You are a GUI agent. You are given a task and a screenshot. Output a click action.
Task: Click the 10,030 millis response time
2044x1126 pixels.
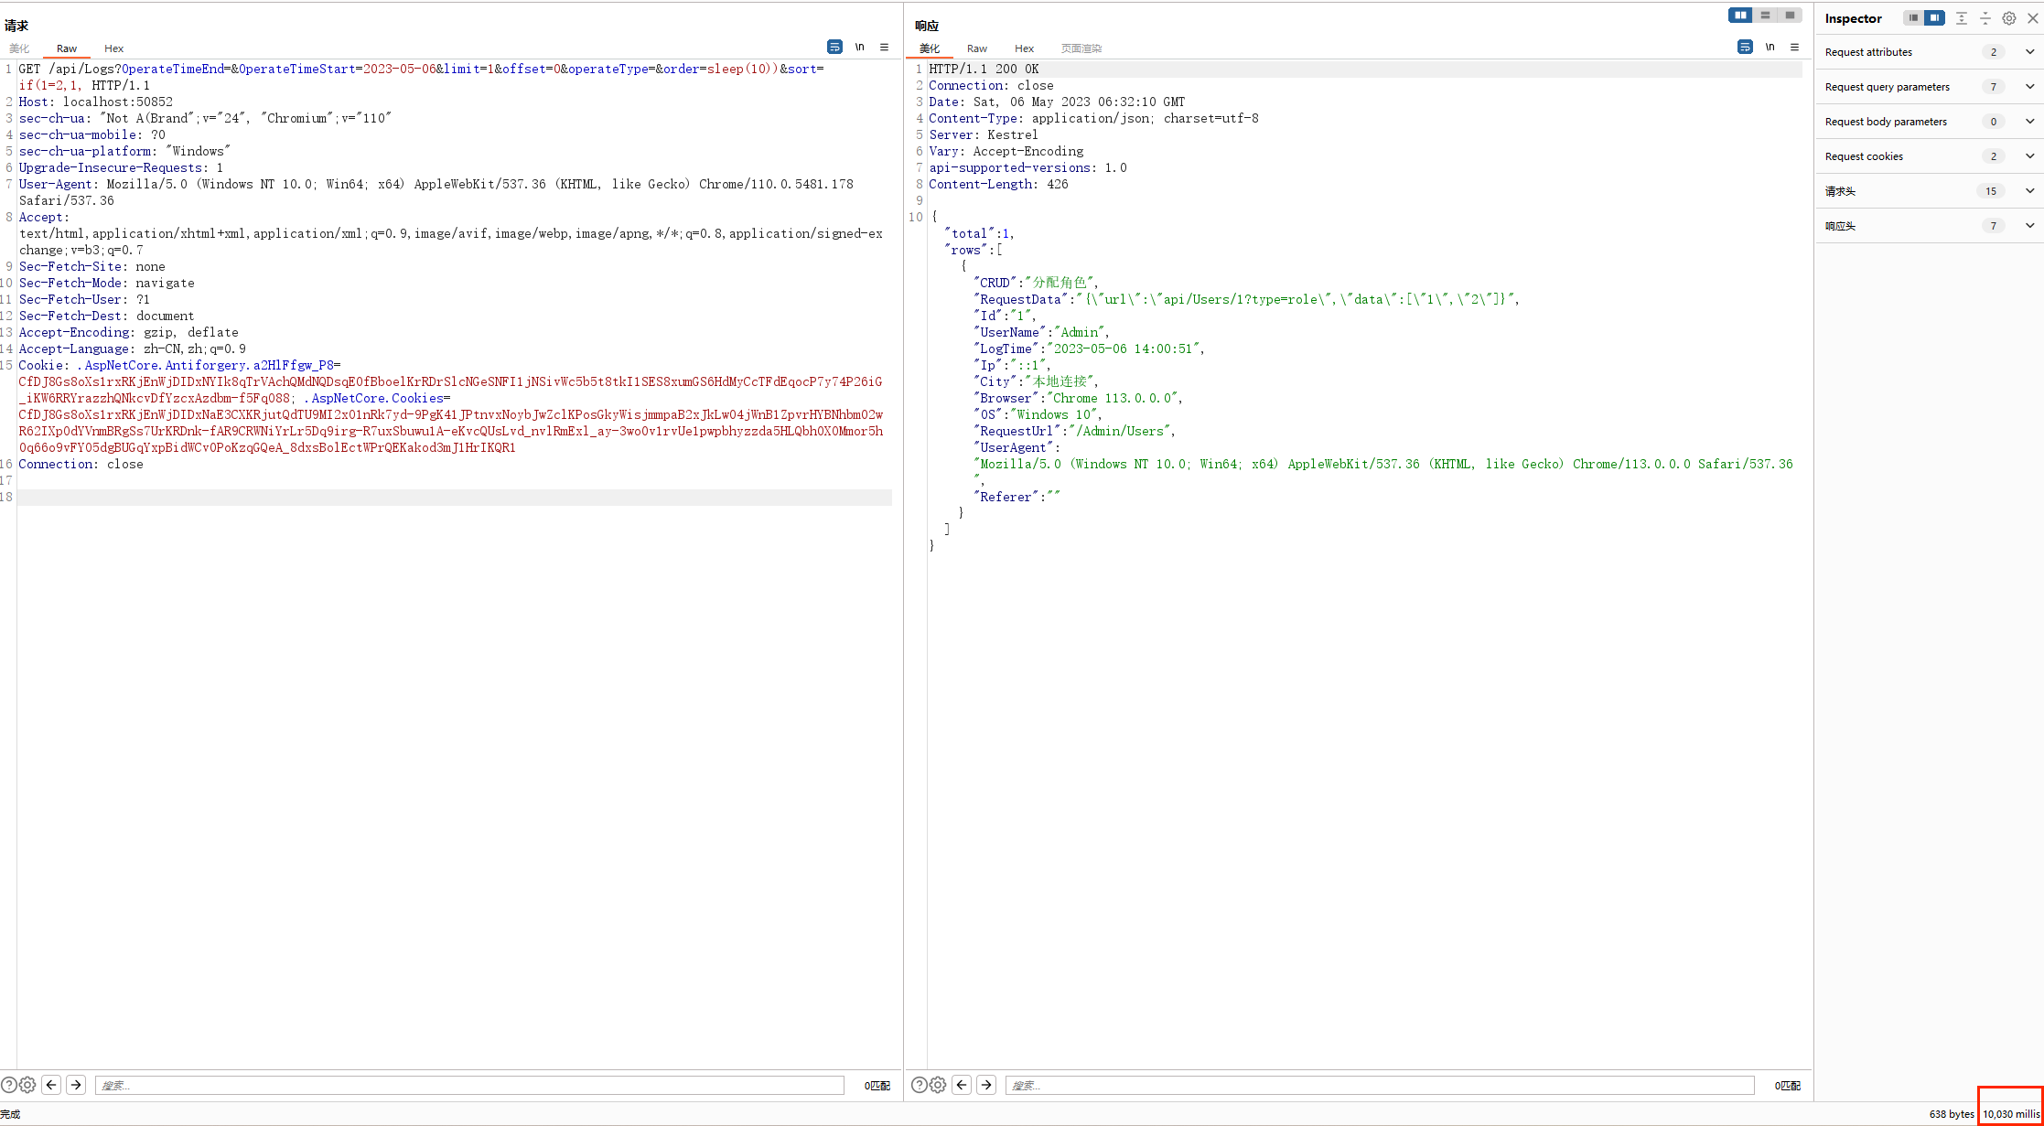coord(2011,1114)
